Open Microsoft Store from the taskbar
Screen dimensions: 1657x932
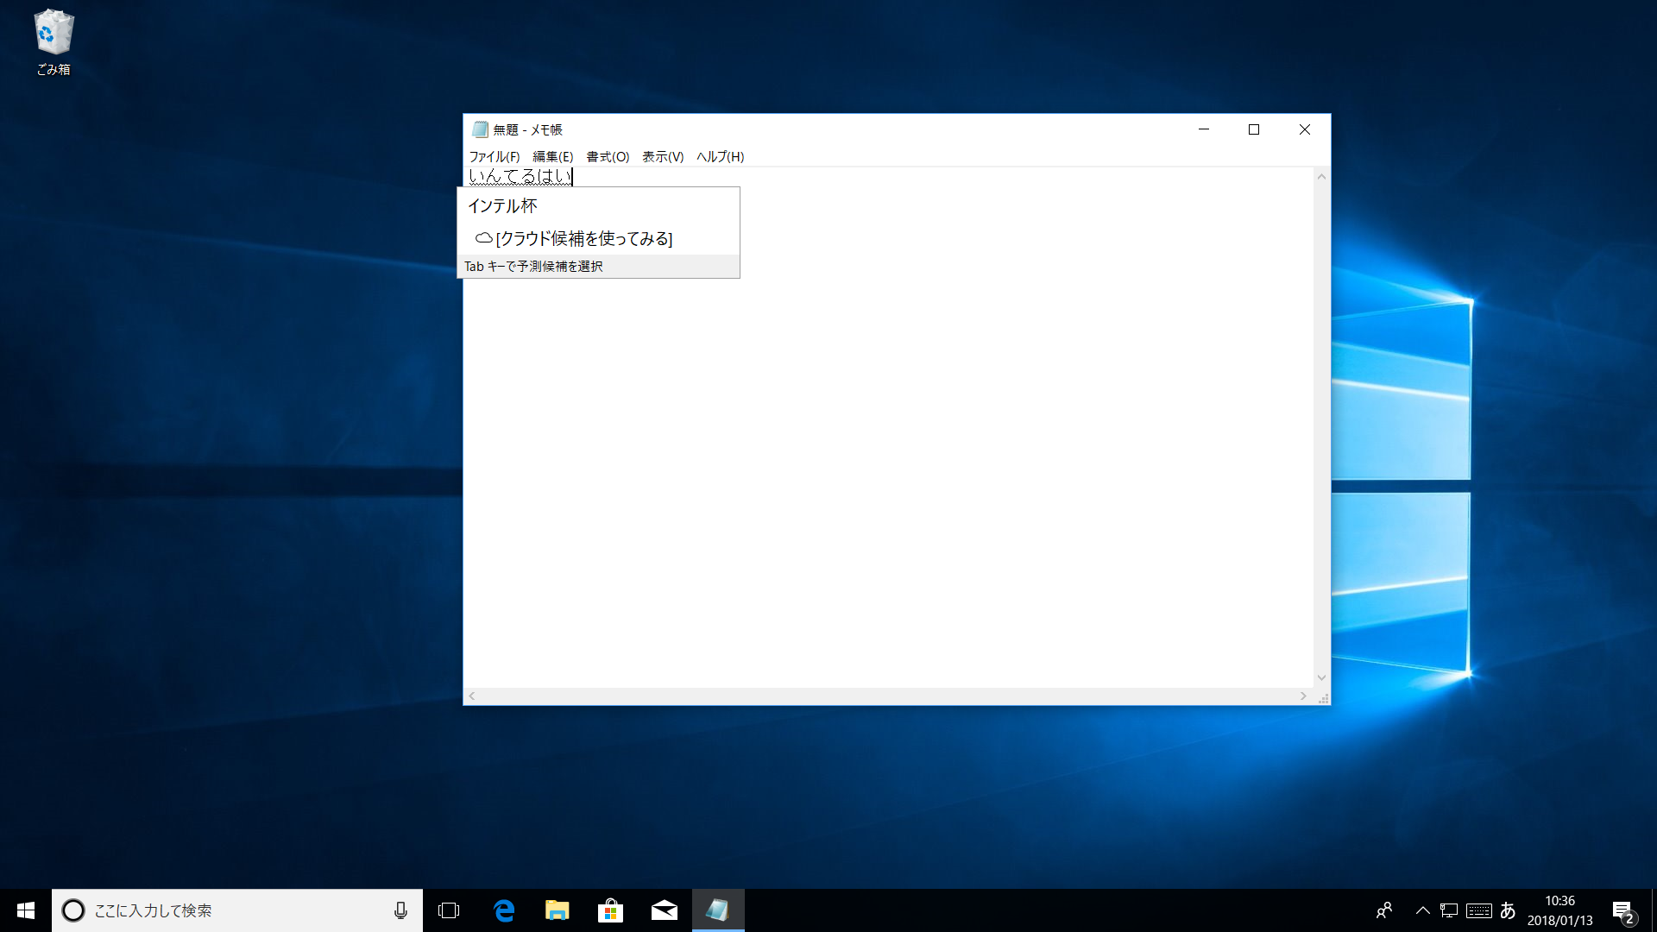[610, 910]
